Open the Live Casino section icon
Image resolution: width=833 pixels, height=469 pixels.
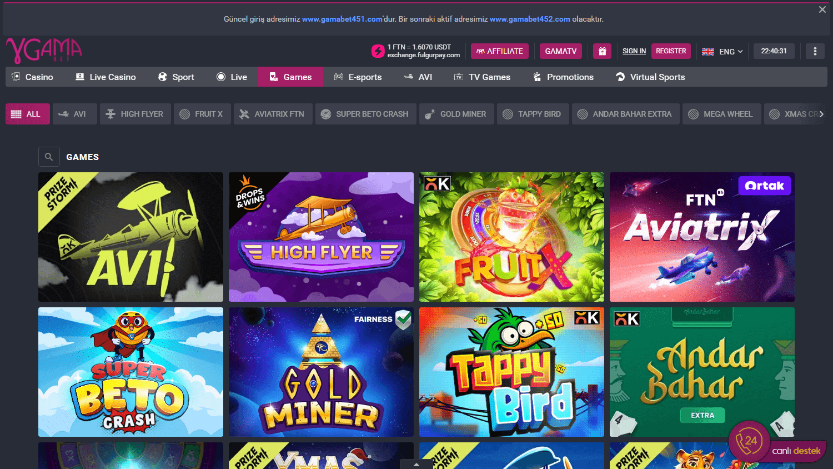tap(79, 77)
